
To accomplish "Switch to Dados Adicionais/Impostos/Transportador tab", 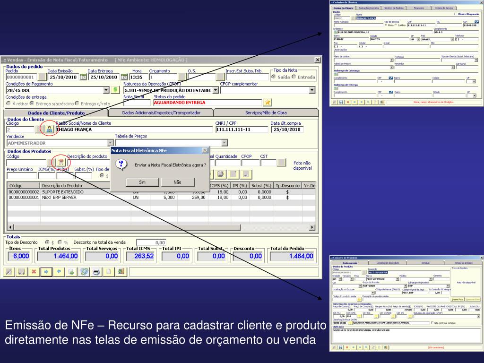I will 161,113.
